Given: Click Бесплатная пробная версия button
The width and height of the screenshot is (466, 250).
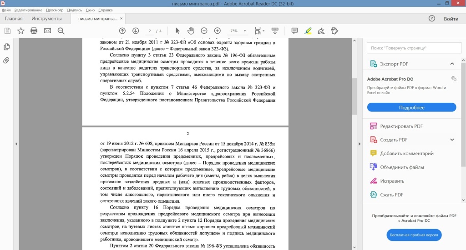Looking at the screenshot, I should click(414, 235).
